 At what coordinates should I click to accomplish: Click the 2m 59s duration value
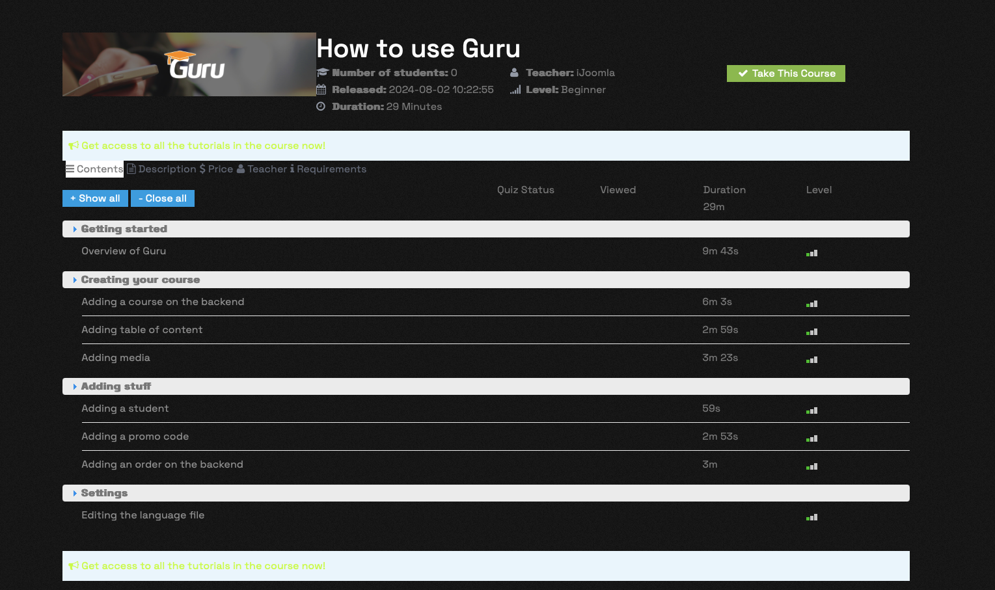pyautogui.click(x=720, y=330)
